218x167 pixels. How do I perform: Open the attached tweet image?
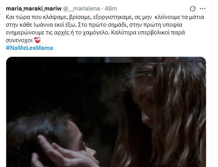click(106, 112)
